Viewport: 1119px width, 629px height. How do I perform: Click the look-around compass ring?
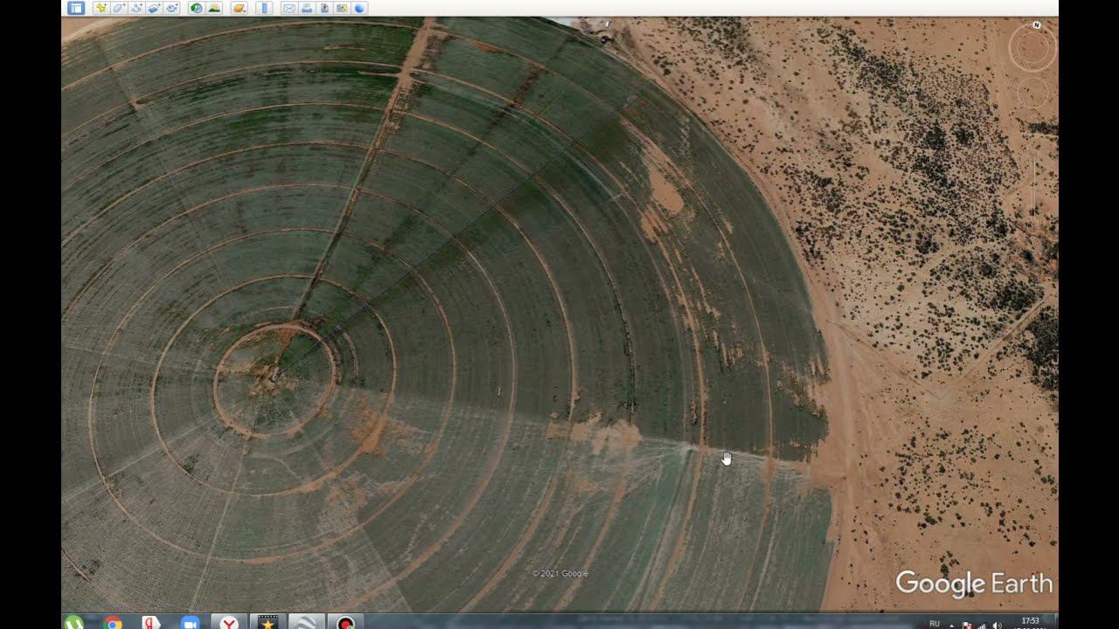tap(1032, 49)
